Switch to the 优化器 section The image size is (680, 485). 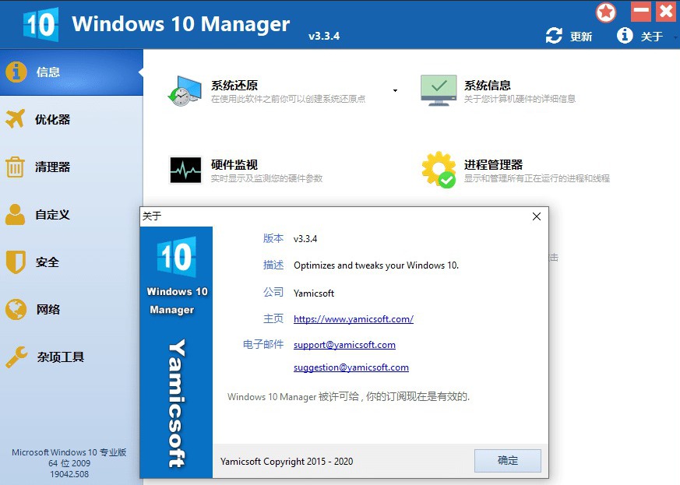pos(52,119)
